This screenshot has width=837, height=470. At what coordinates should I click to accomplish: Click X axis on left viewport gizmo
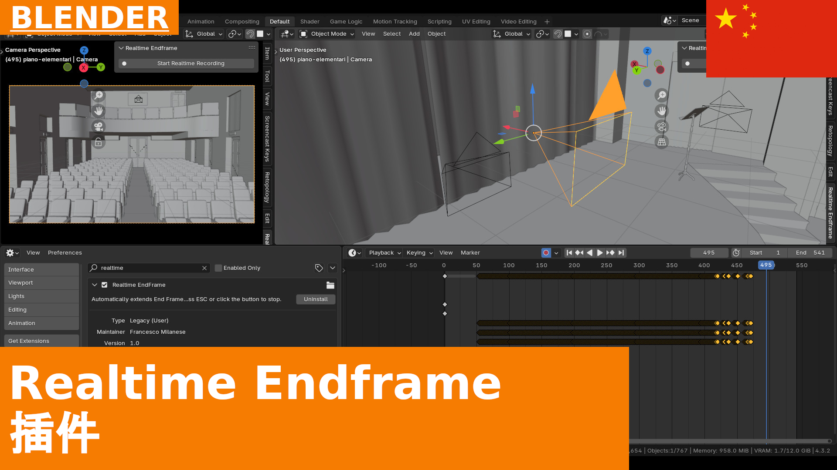[84, 67]
